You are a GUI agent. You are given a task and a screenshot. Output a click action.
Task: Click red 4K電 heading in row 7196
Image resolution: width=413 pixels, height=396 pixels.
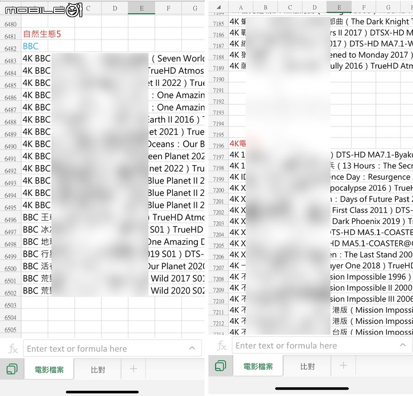click(237, 143)
